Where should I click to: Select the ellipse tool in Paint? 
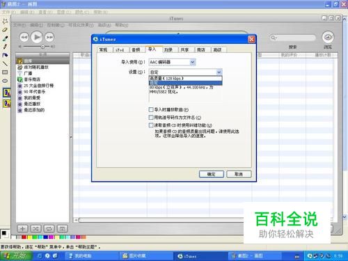(5, 81)
